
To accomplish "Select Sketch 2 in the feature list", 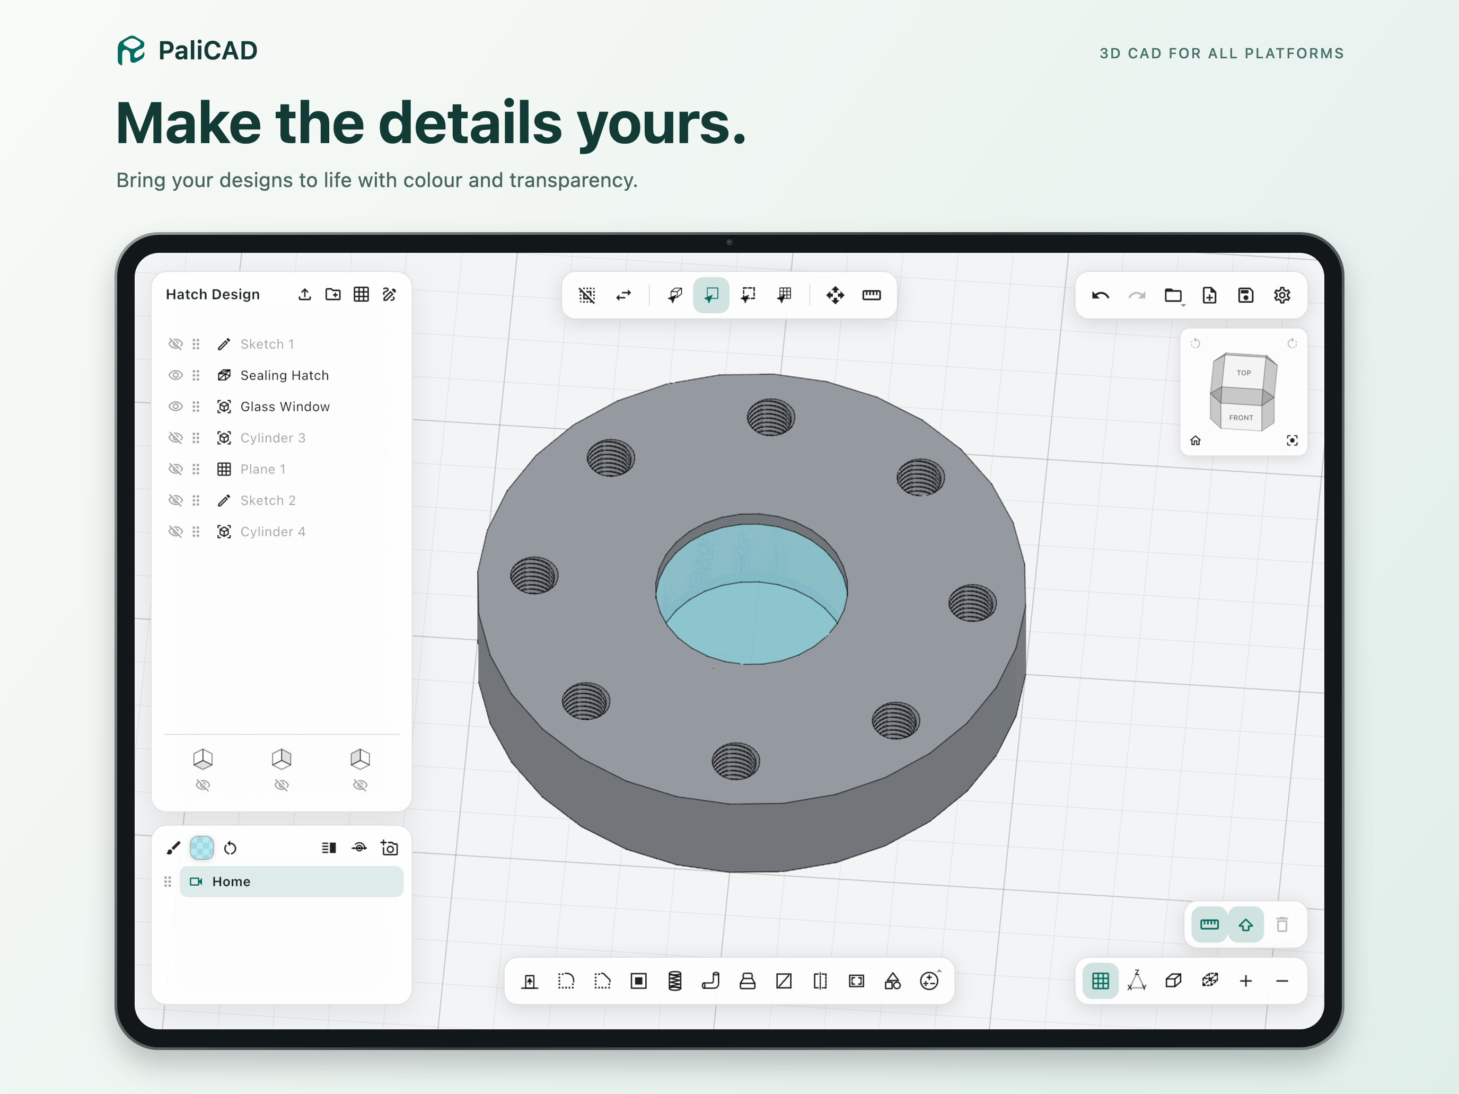I will [x=268, y=500].
